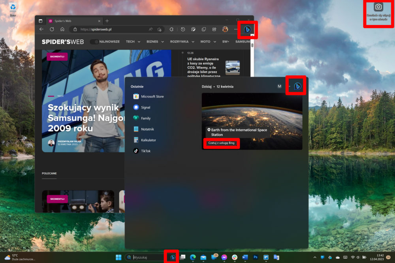Open the Edge extensions menu
This screenshot has width=395, height=263.
tap(171, 30)
